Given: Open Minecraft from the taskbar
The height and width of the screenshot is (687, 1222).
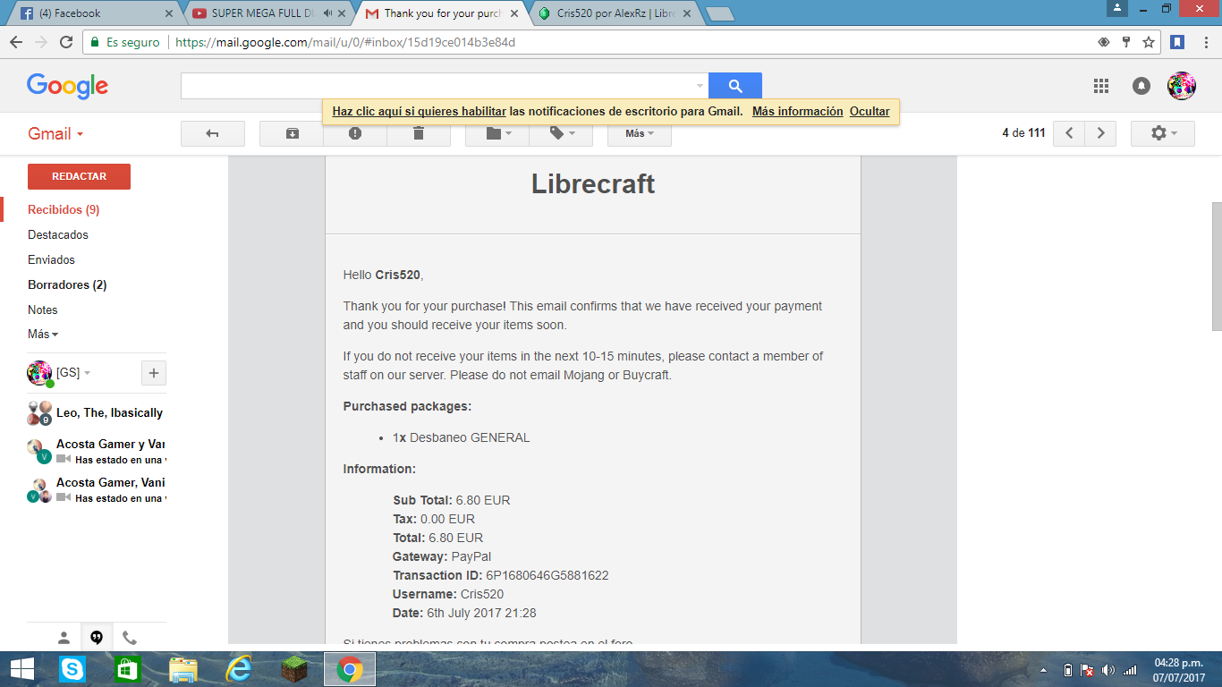Looking at the screenshot, I should click(294, 669).
